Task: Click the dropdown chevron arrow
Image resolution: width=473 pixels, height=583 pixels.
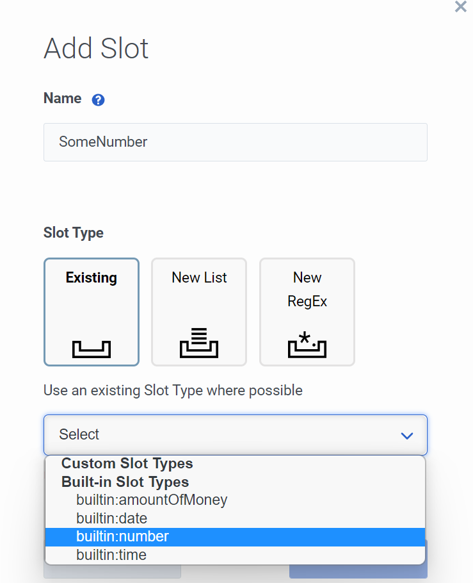Action: pos(406,436)
